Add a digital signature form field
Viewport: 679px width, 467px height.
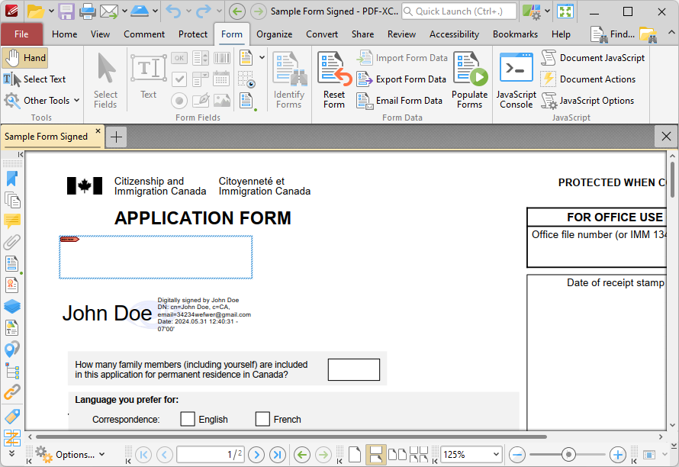[x=200, y=99]
